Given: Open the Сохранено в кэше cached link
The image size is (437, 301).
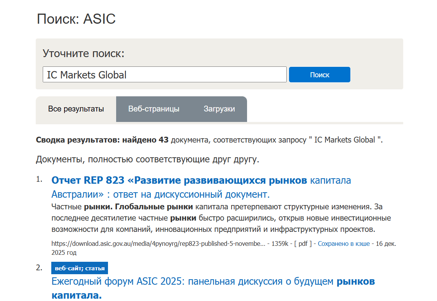Looking at the screenshot, I should (343, 244).
